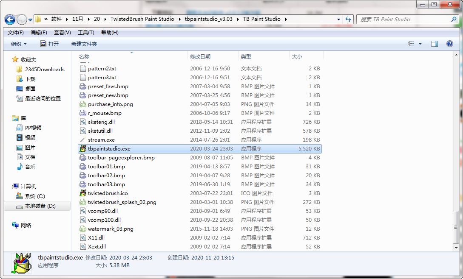463x279 pixels.
Task: Go back with the blue Back arrow
Action: pyautogui.click(x=10, y=20)
